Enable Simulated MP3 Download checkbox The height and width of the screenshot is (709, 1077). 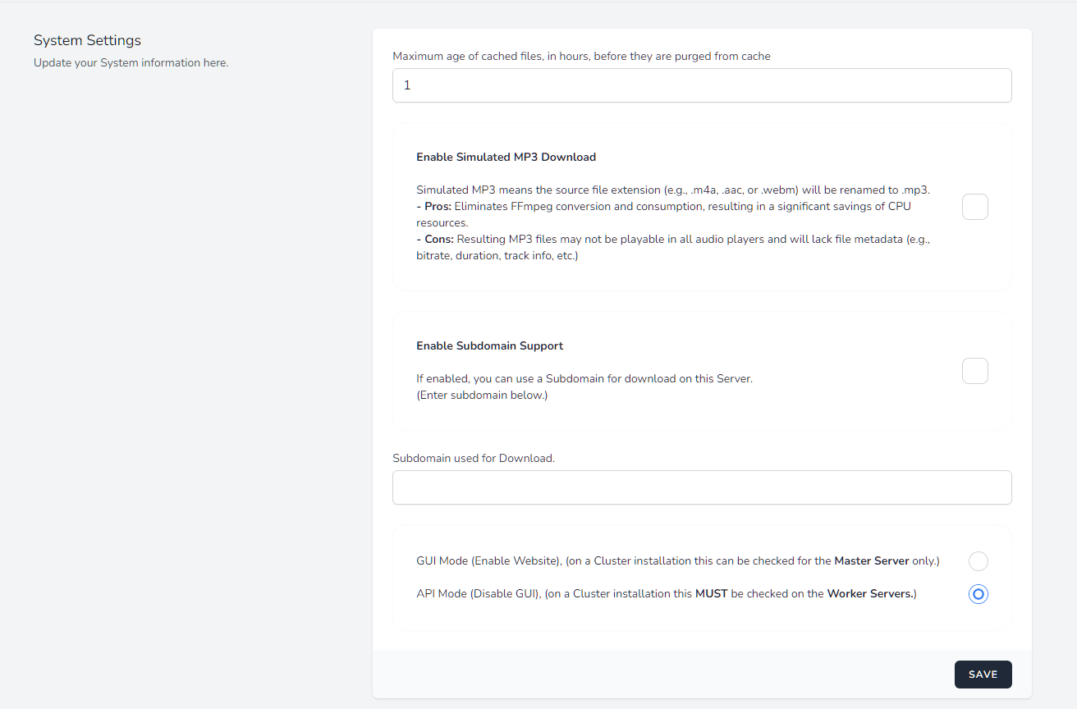[x=974, y=207]
